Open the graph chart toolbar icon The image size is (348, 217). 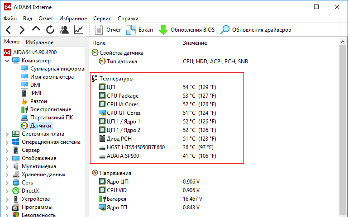click(x=78, y=30)
